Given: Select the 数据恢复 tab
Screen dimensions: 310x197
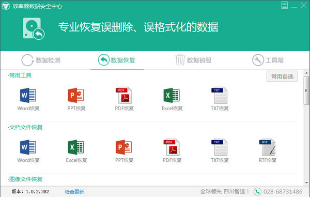Looking at the screenshot, I should 117,60.
